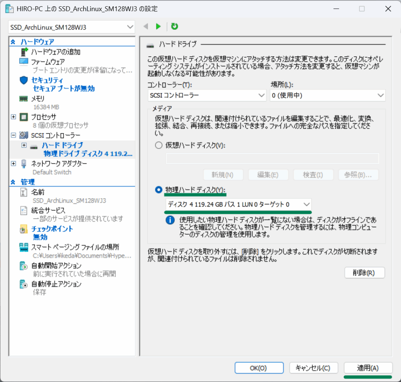
Task: Select the チェックポイント tree item
Action: pos(52,229)
